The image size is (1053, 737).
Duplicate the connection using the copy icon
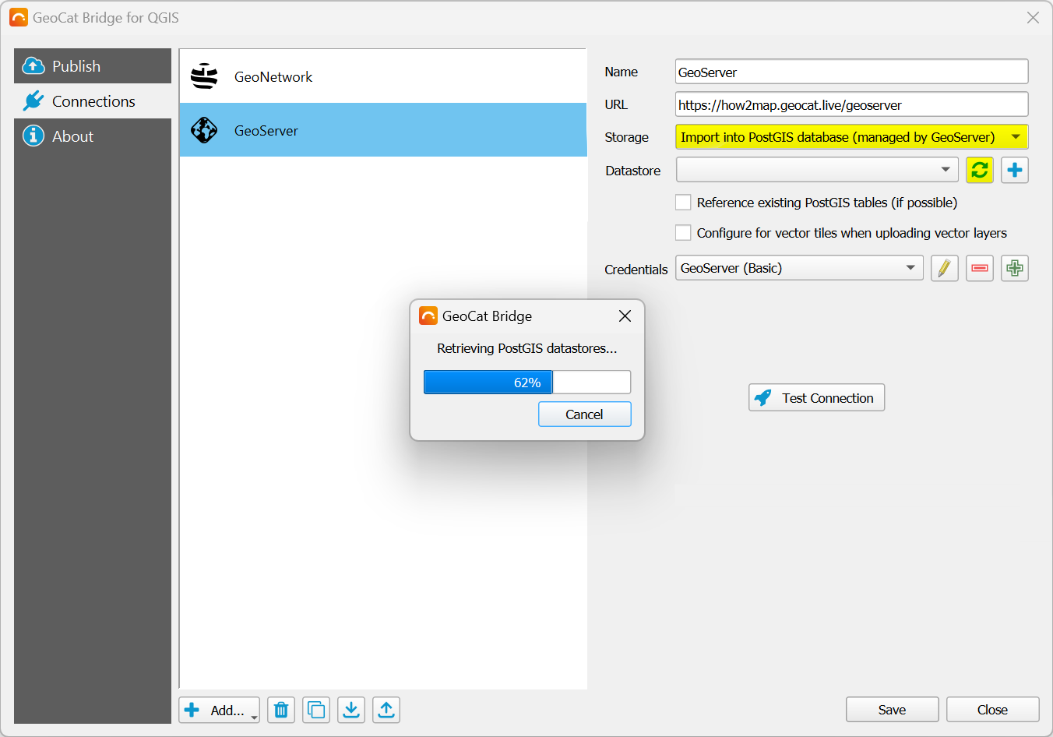[x=316, y=710]
